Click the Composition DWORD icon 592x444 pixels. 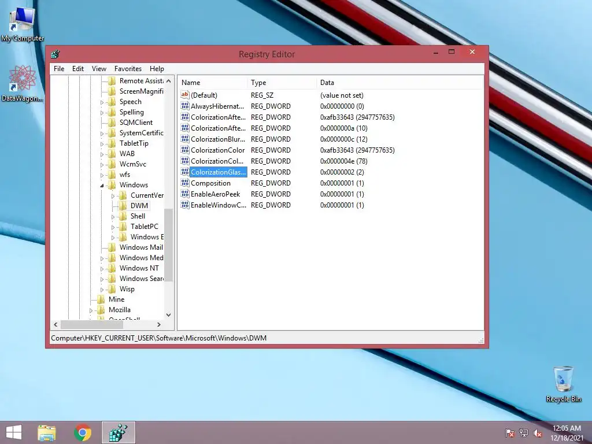point(184,183)
